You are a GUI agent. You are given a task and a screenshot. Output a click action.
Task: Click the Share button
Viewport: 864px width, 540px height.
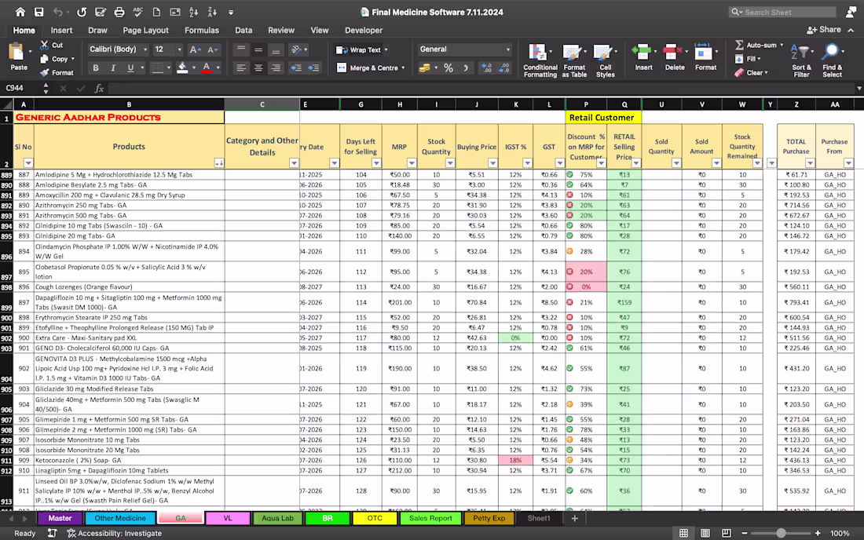(x=824, y=30)
